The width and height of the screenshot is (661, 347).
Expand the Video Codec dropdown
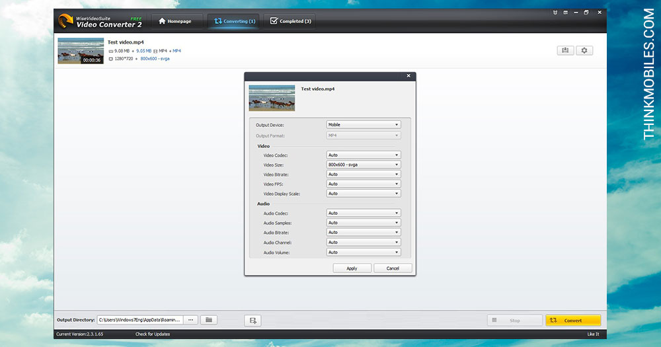pos(364,155)
